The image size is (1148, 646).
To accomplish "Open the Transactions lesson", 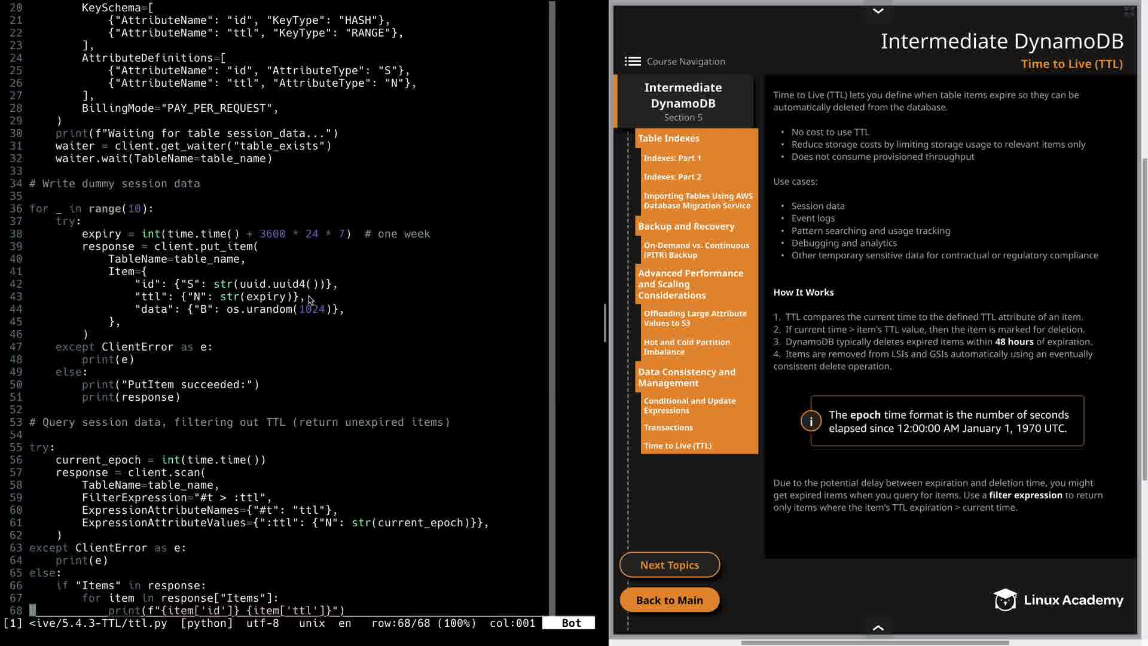I will tap(668, 428).
